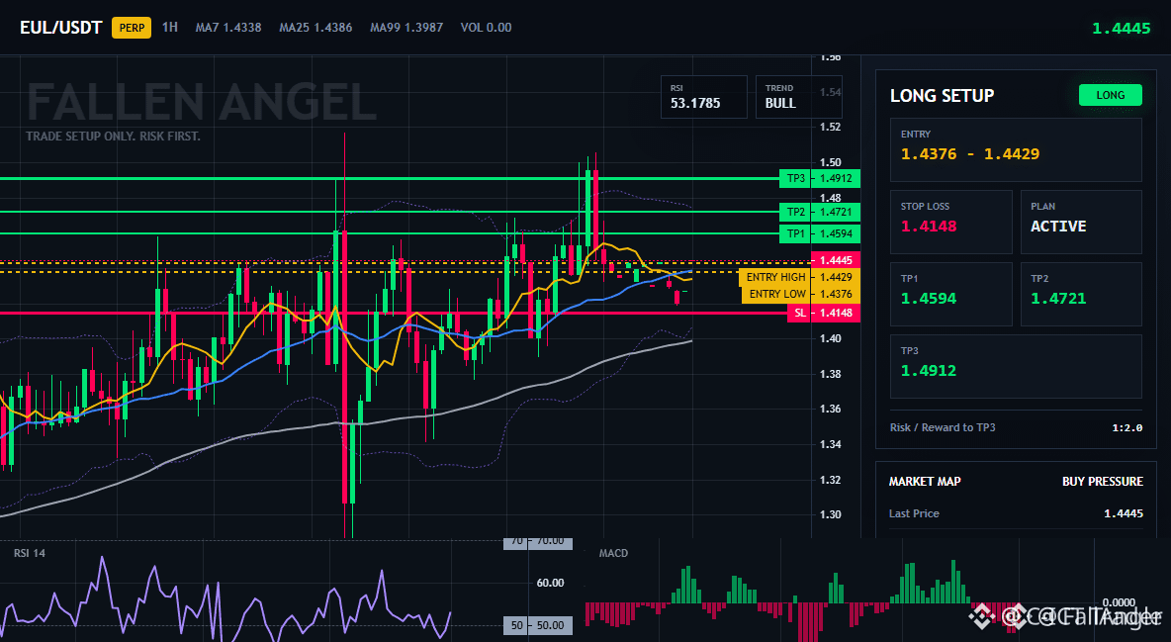Click the 1.40 price axis label
1171x642 pixels.
(831, 338)
